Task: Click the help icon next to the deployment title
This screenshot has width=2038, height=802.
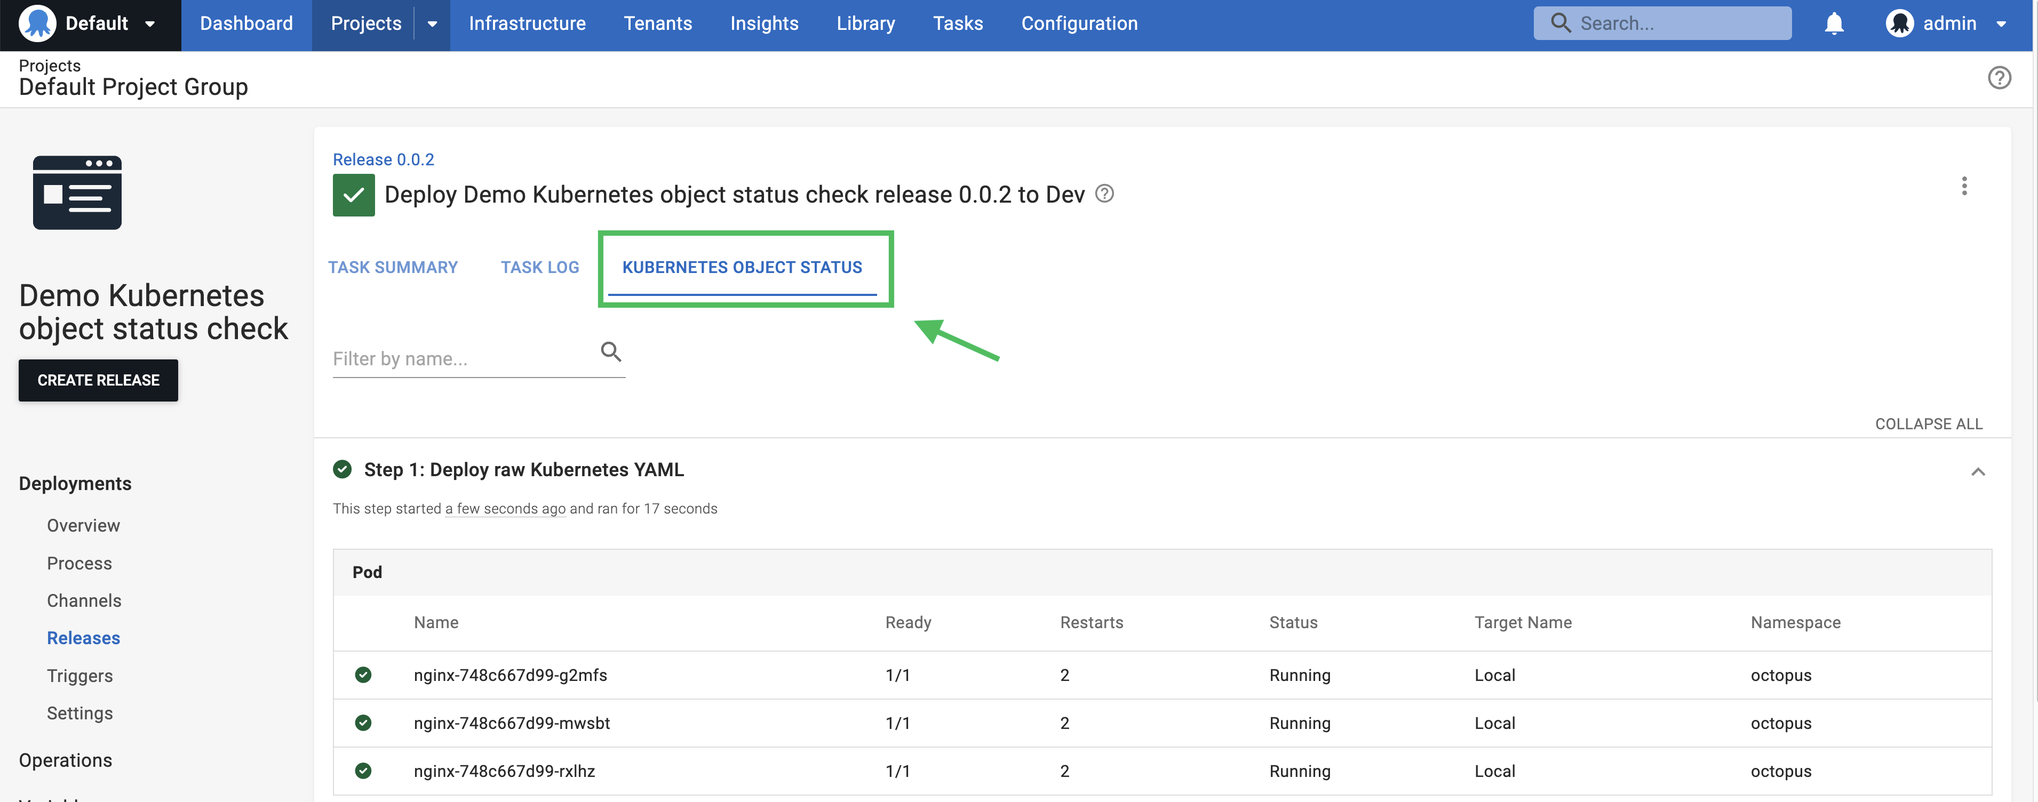Action: (1104, 193)
